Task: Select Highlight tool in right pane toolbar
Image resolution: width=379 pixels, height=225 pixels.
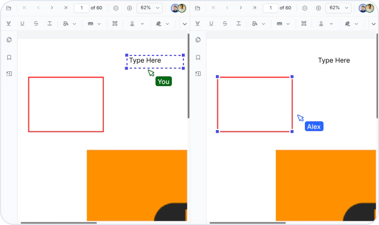Action: click(198, 24)
